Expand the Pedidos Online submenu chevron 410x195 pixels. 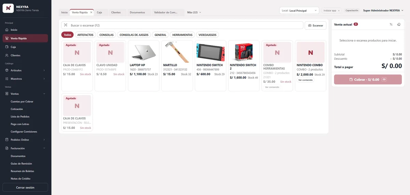click(x=44, y=140)
